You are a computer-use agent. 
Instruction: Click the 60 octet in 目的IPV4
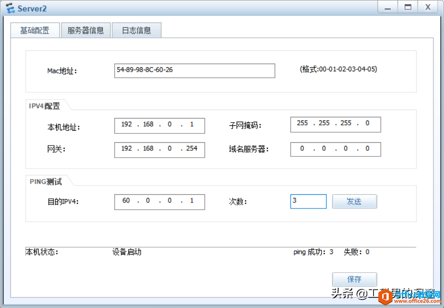click(x=126, y=201)
